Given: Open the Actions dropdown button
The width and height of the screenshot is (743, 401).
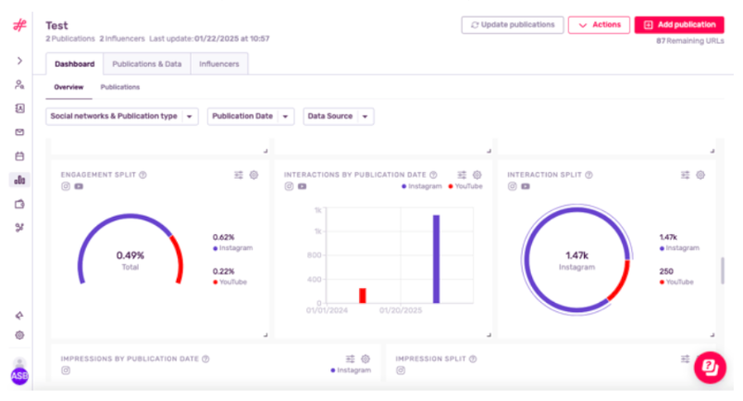Looking at the screenshot, I should pos(599,25).
